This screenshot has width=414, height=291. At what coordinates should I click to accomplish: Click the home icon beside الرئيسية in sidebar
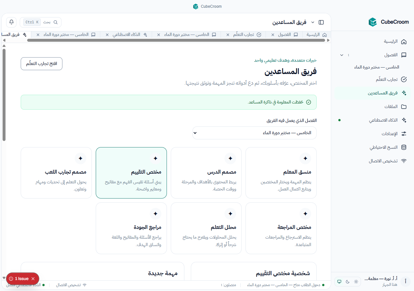(x=404, y=42)
